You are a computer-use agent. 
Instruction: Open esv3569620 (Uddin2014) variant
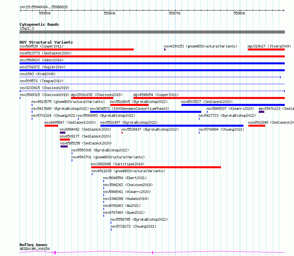coord(42,60)
